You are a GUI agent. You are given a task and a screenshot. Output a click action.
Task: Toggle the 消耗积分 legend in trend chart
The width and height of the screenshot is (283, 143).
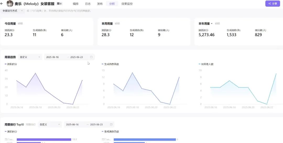(x=11, y=64)
